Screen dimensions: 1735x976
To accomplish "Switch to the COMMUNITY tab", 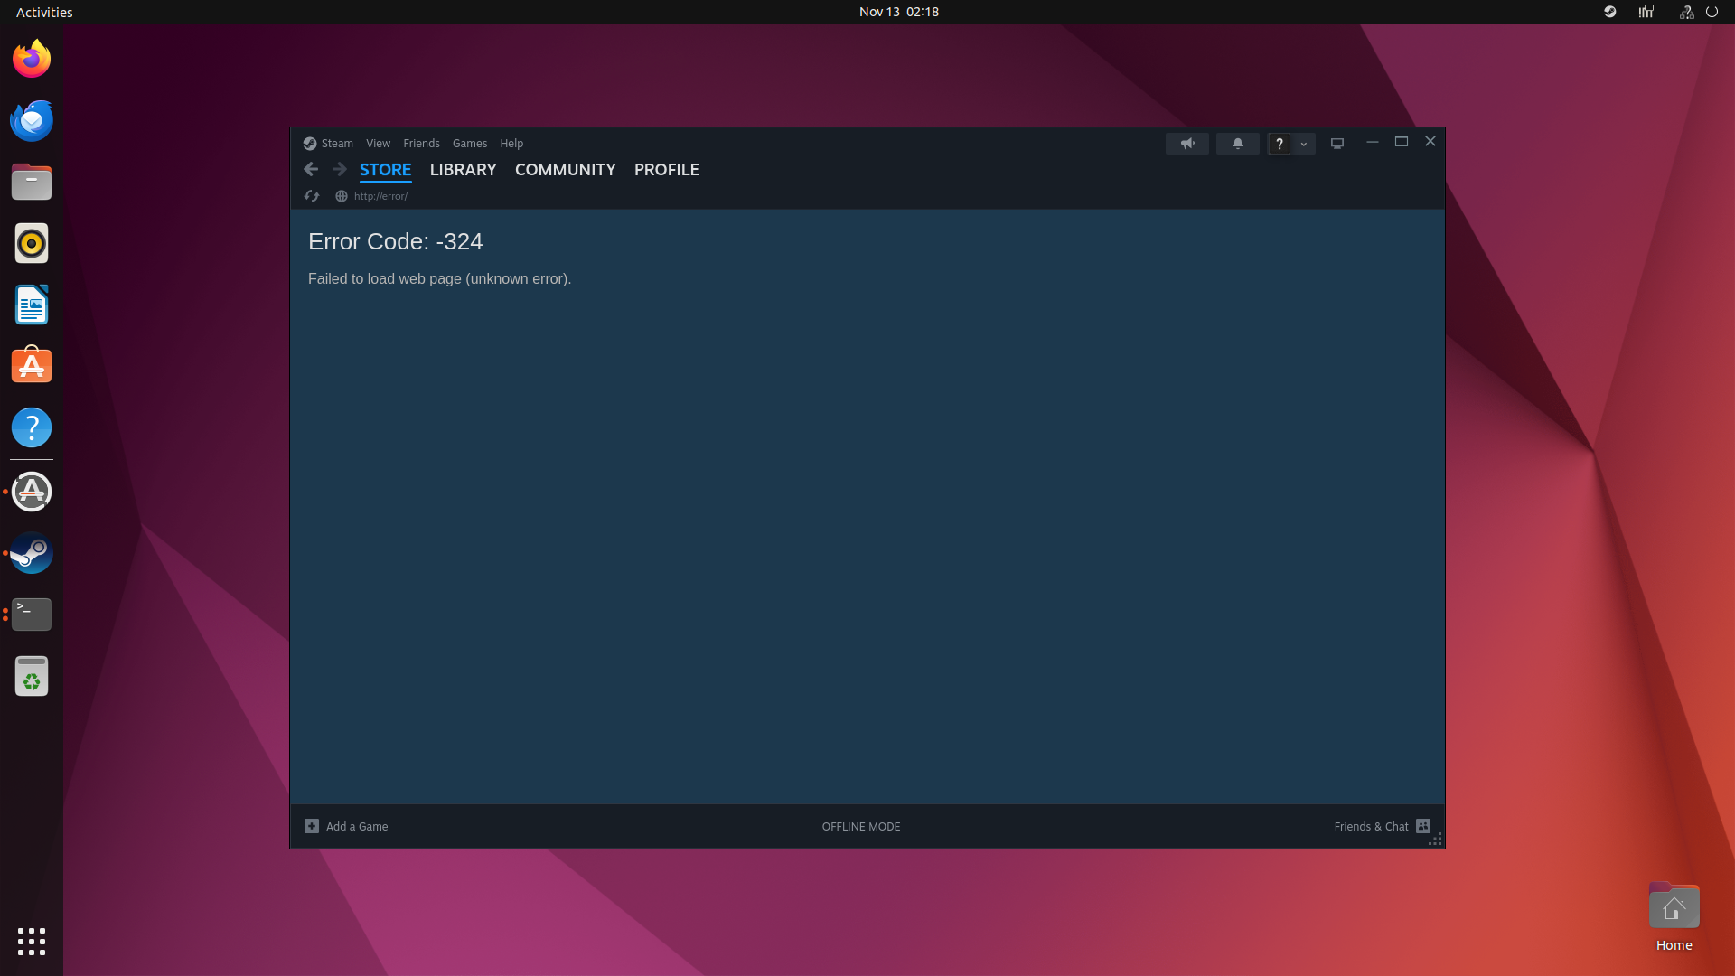I will 565,170.
